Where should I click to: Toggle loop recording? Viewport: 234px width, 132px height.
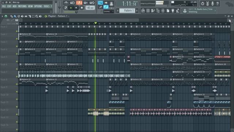coord(92,3)
